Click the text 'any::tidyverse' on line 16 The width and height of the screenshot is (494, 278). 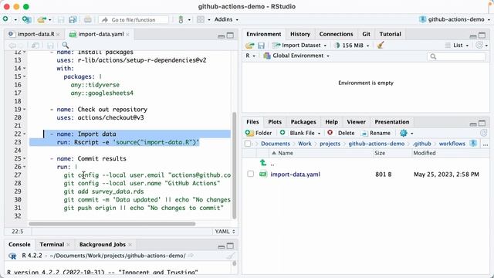pos(95,85)
